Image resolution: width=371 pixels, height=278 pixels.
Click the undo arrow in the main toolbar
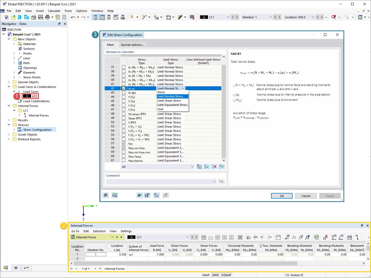pos(73,17)
